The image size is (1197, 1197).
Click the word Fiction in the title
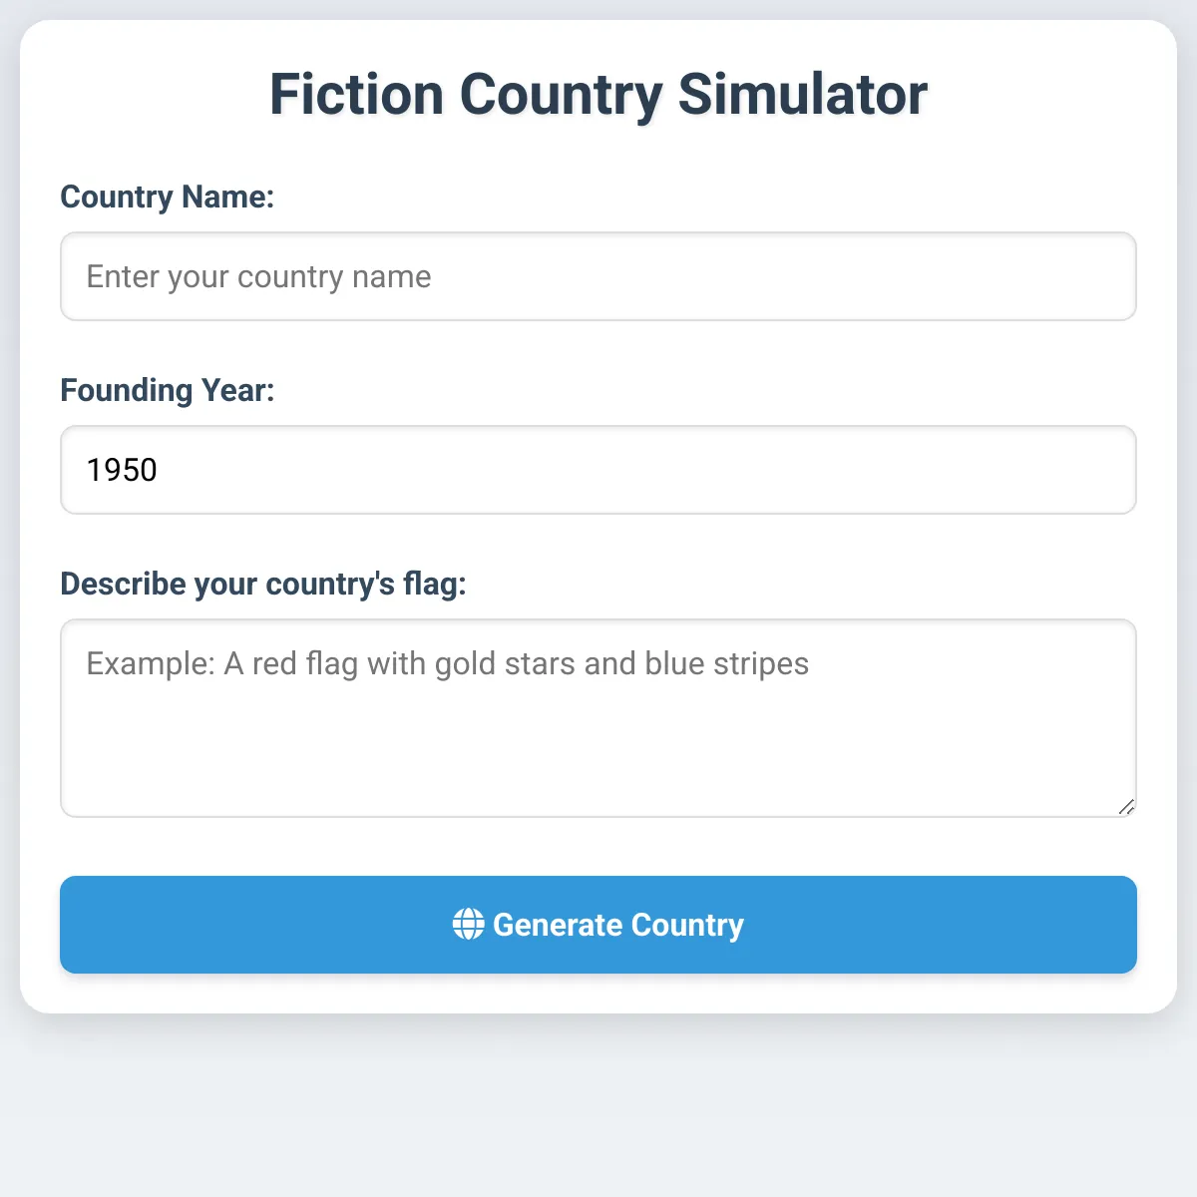(x=356, y=95)
